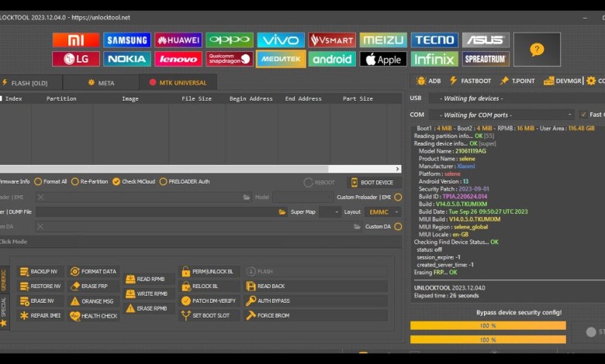605x364 pixels.
Task: Select the Oppo brand tile
Action: coord(230,40)
